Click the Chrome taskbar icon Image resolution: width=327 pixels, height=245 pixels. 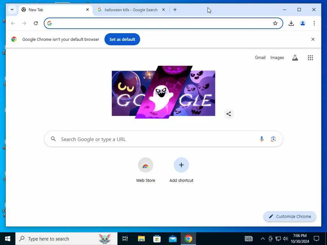point(188,239)
